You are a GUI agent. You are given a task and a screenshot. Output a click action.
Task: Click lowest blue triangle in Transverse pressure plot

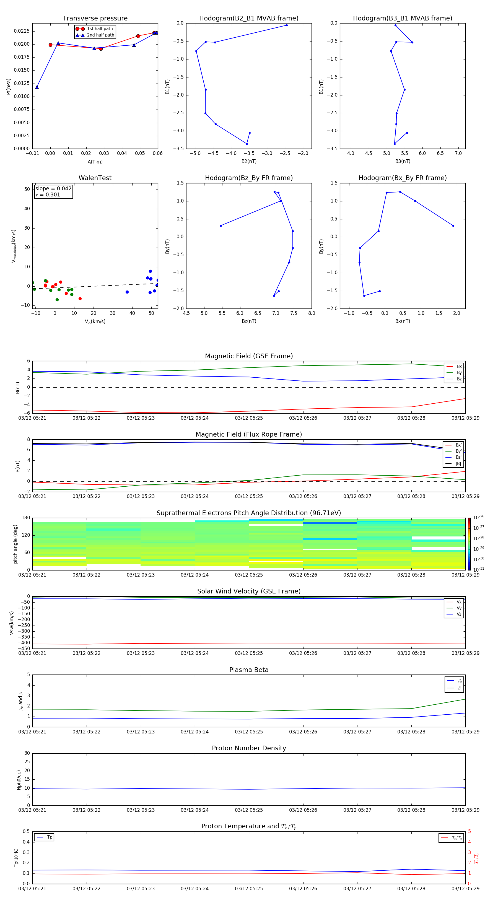(x=37, y=87)
